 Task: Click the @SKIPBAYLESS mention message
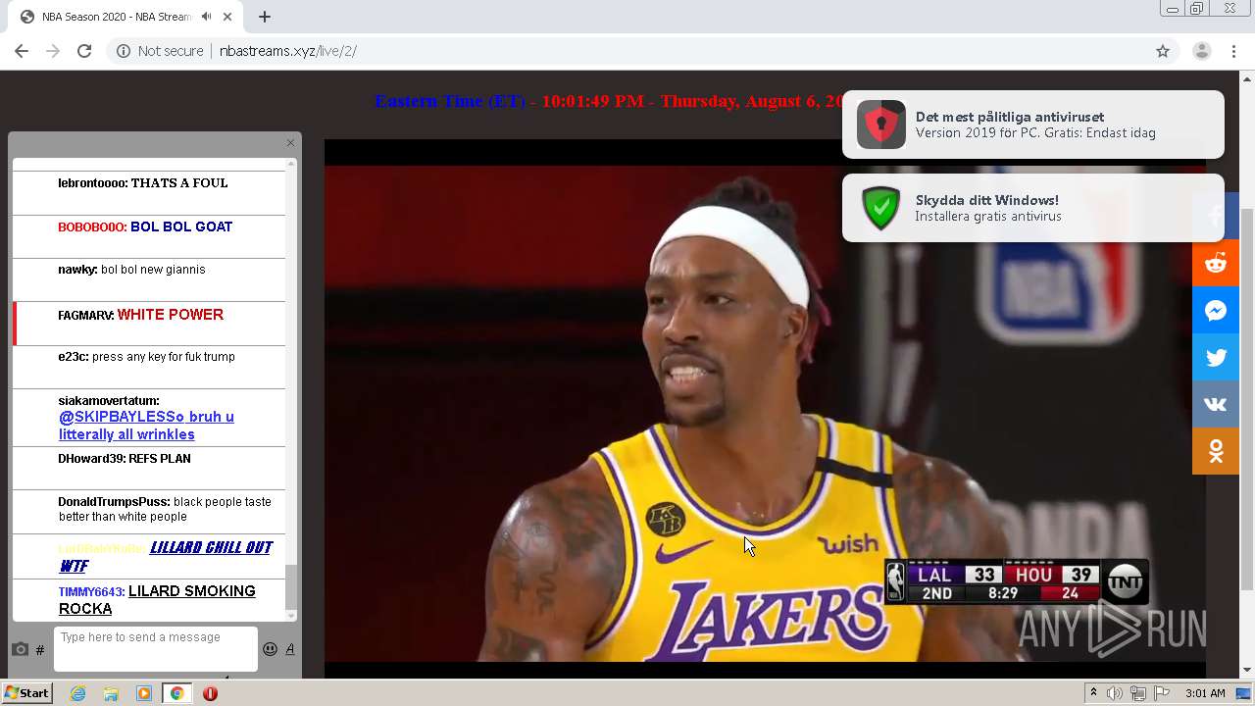[146, 426]
